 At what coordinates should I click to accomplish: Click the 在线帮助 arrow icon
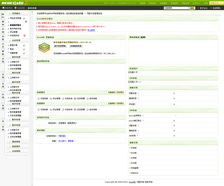click(211, 8)
